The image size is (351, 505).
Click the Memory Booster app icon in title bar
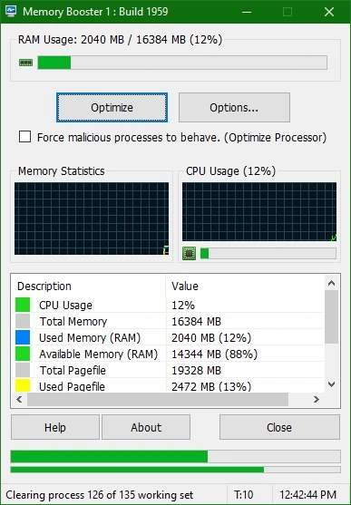point(11,12)
